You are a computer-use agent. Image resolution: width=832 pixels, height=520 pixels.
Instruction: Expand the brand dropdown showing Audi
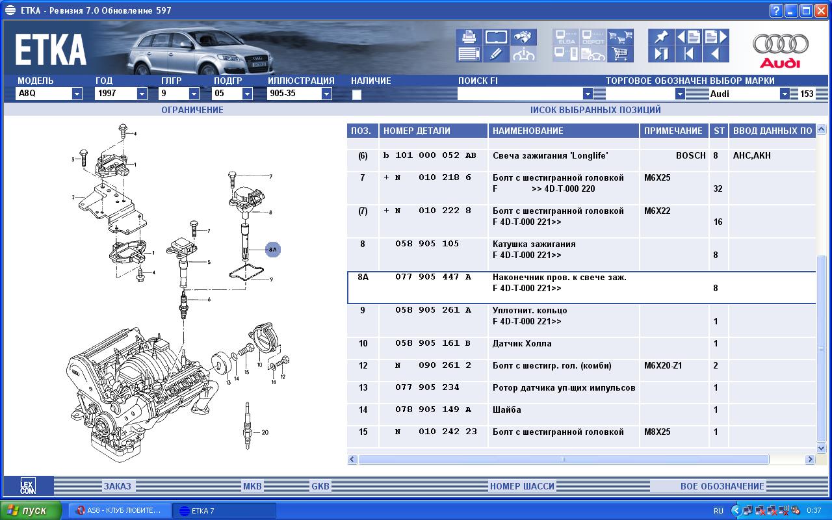point(784,94)
